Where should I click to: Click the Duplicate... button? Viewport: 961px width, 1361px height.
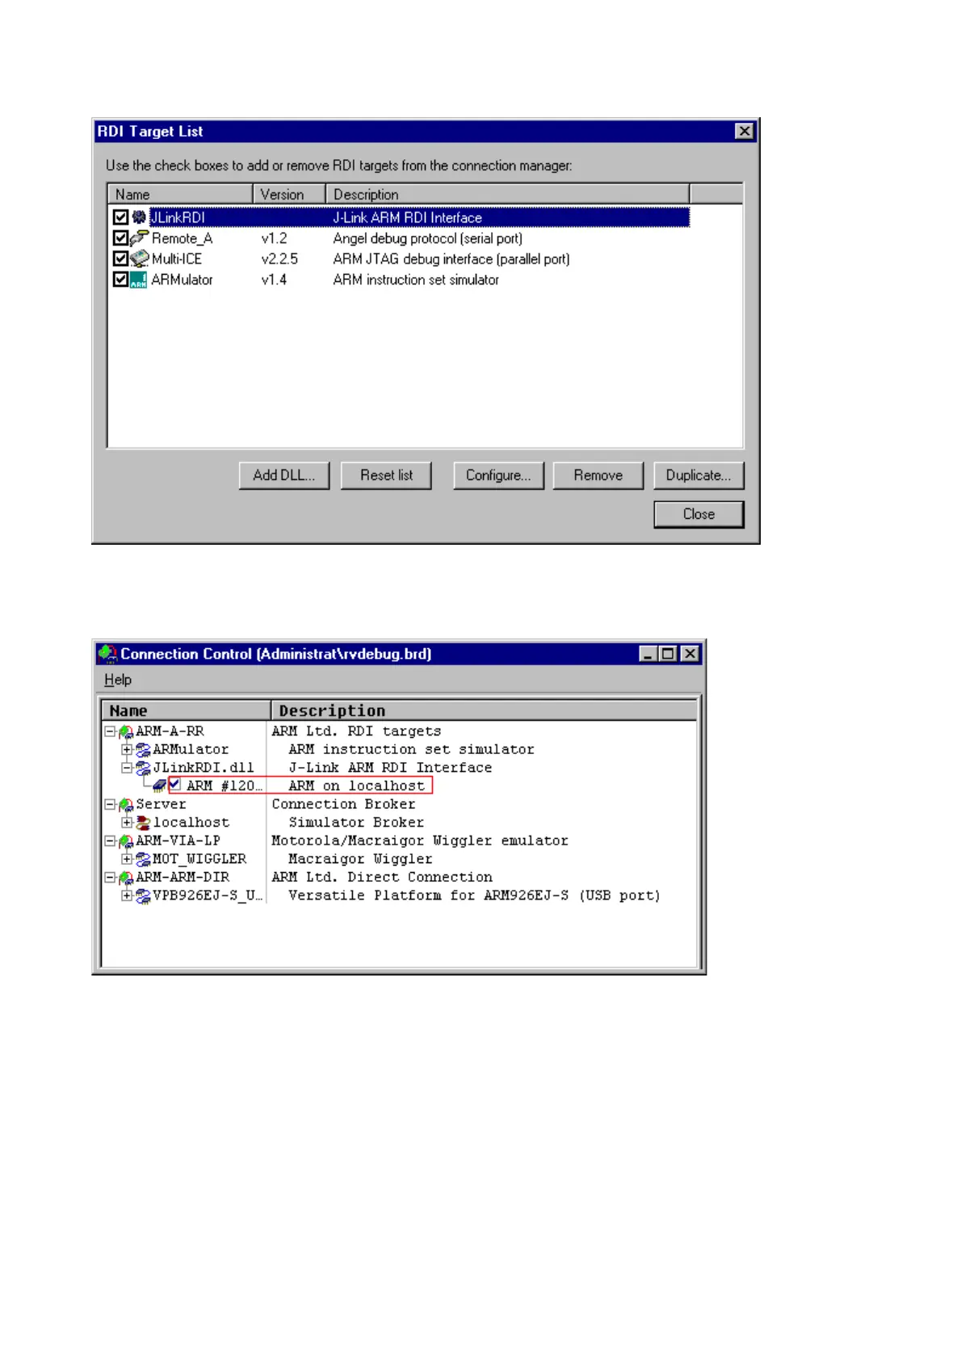(x=699, y=475)
